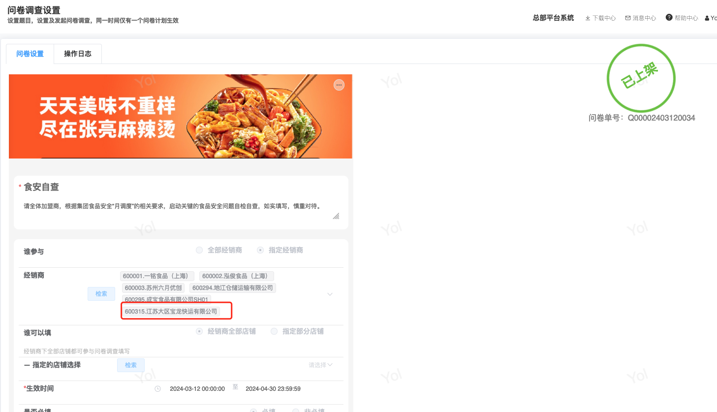Click the 总部平台系统 header text
This screenshot has width=717, height=412.
(x=553, y=18)
